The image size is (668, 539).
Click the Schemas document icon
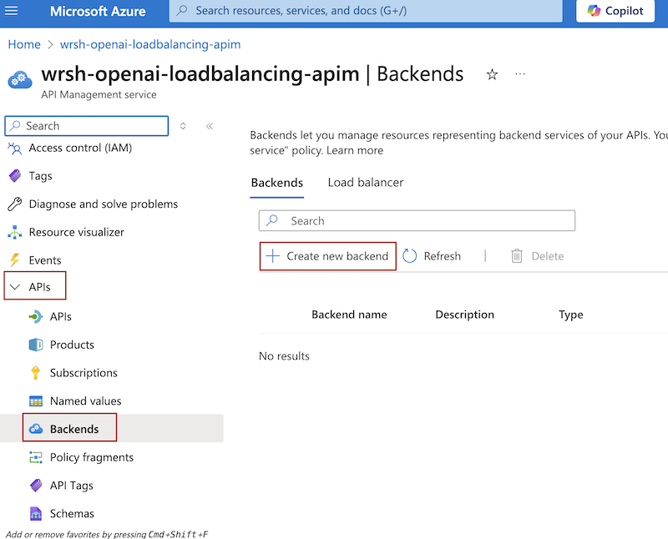[x=36, y=513]
